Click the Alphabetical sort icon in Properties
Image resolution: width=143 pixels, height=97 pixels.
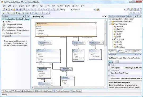[x=113, y=62]
